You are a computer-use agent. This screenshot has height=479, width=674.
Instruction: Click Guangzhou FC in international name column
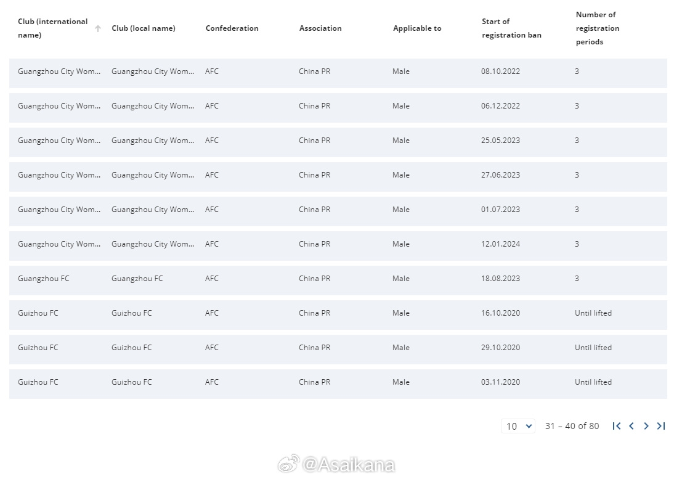point(43,279)
